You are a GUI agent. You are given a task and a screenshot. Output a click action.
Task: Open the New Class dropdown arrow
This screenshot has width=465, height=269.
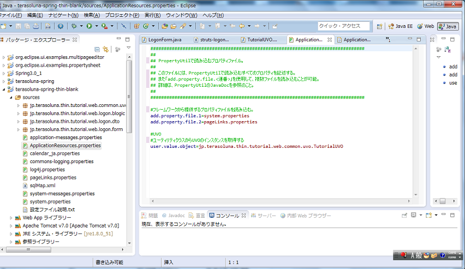coord(153,26)
